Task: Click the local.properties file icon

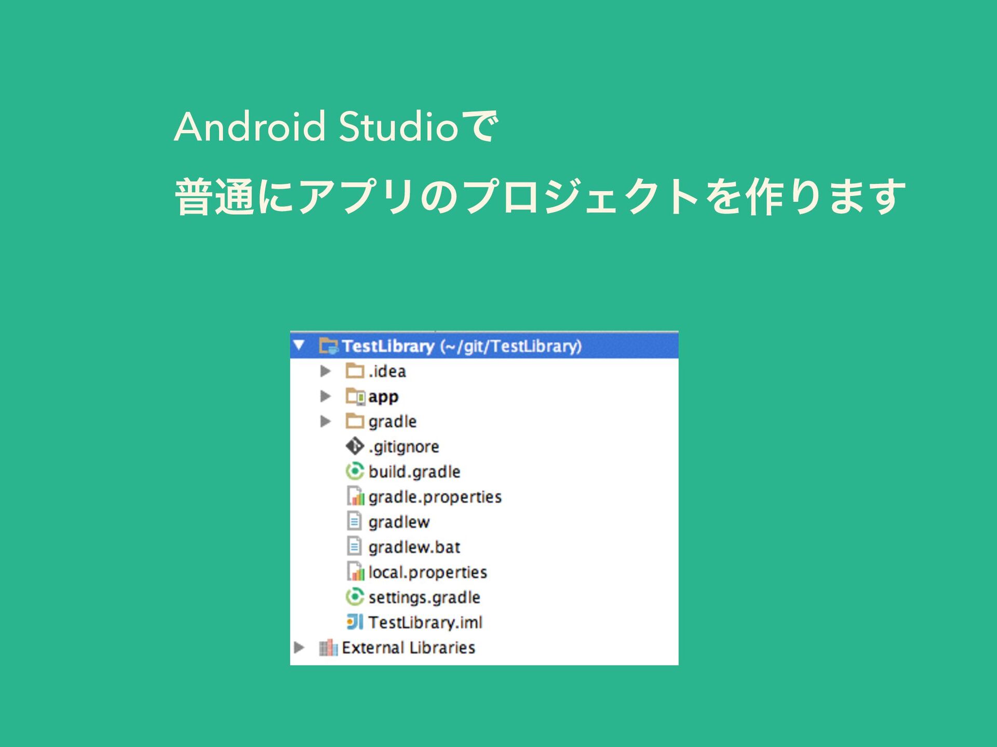Action: (x=356, y=571)
